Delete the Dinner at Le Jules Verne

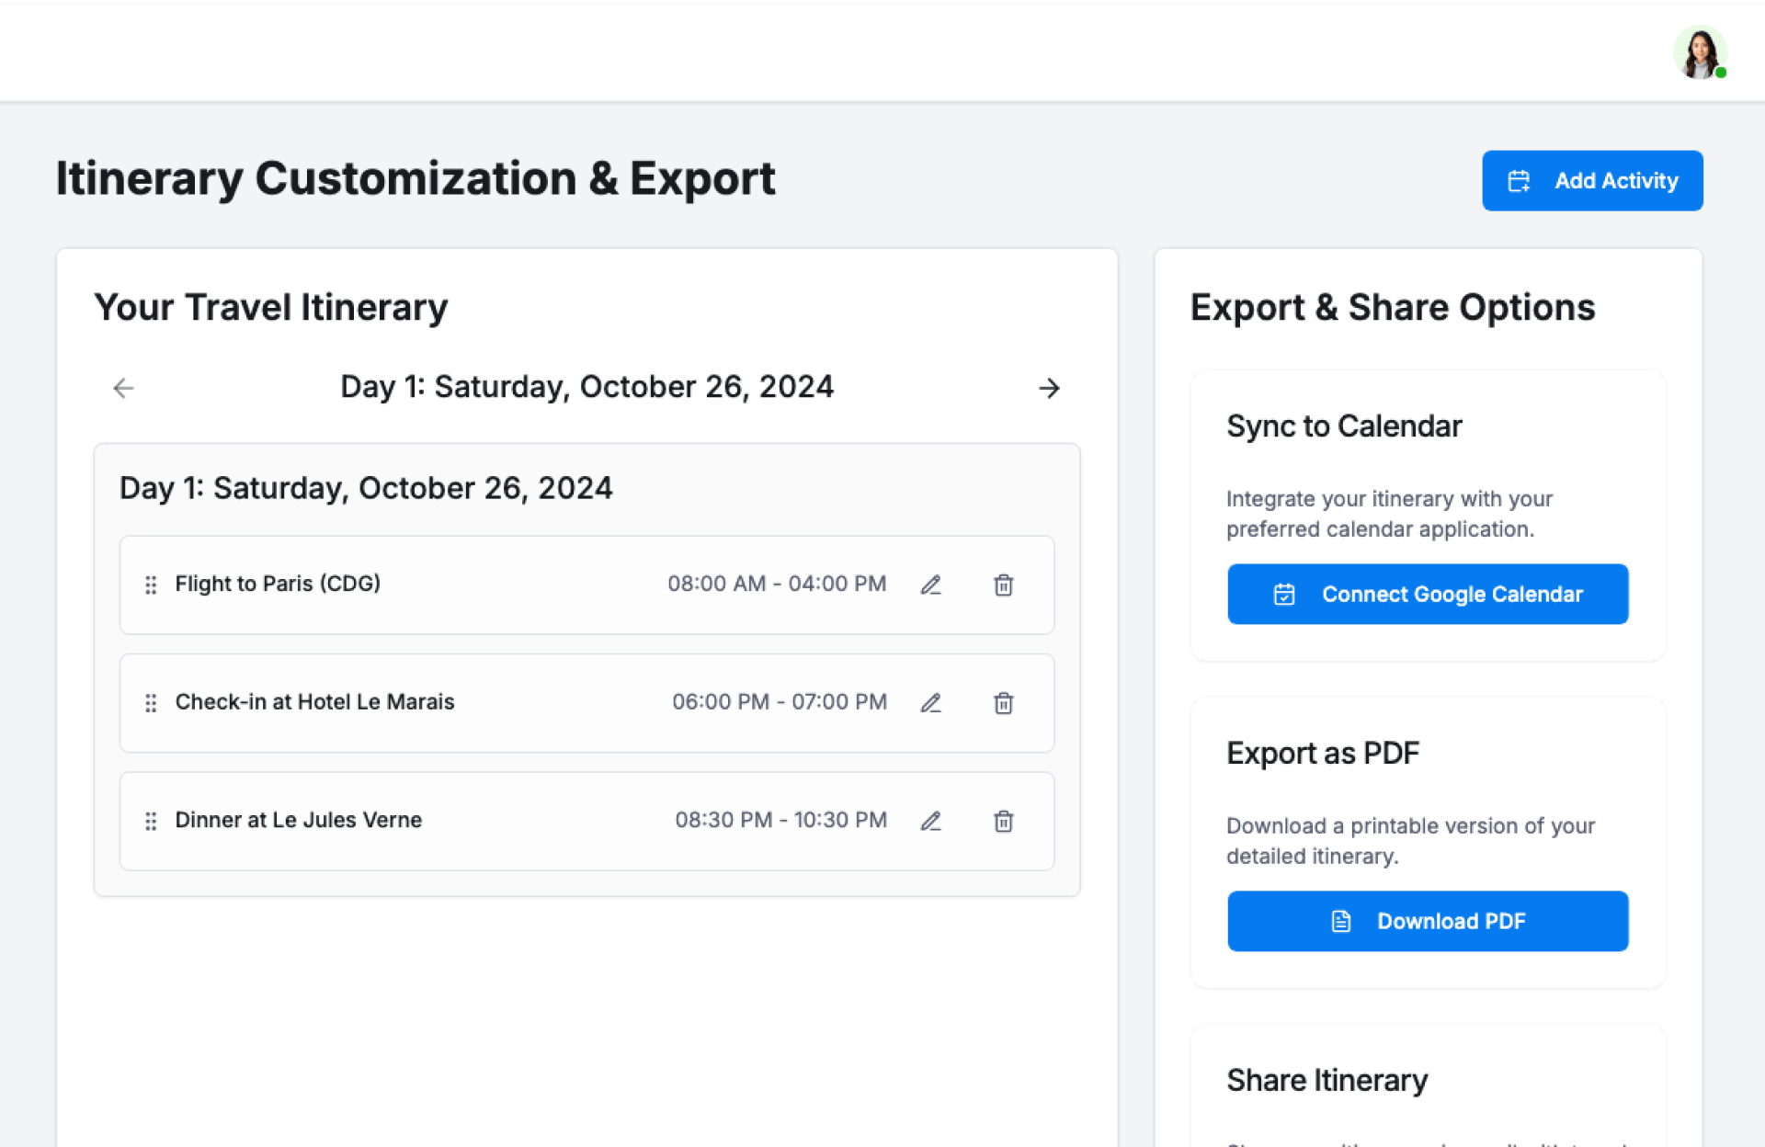(1003, 821)
